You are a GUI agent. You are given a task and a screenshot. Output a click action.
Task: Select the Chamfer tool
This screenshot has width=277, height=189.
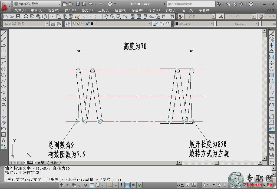[272, 117]
